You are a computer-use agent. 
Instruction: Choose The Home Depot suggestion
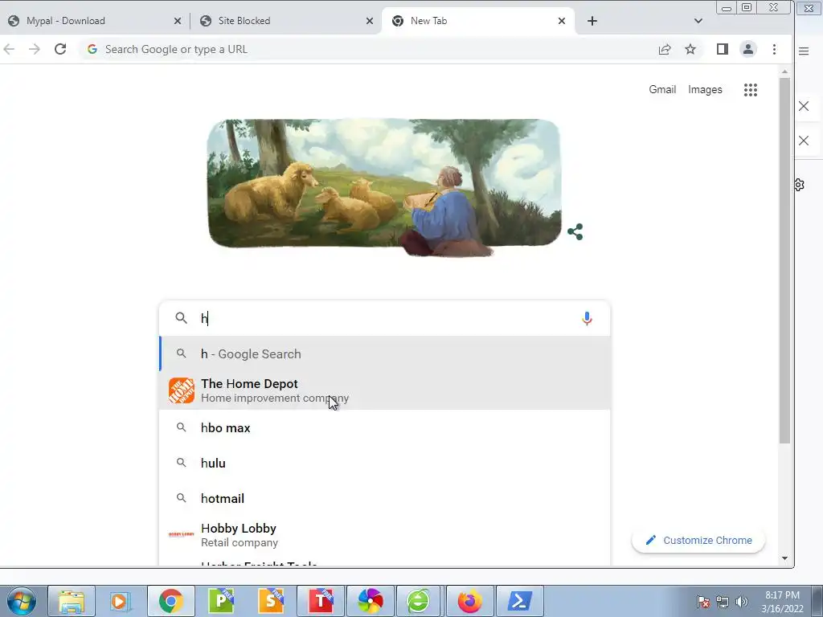pos(385,391)
